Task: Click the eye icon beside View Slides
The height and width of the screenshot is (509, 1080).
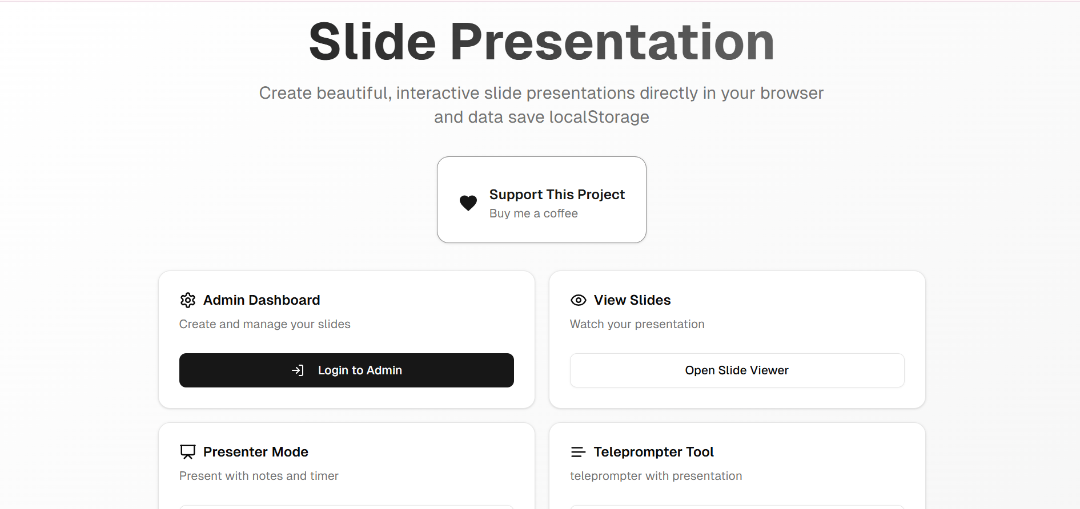Action: pyautogui.click(x=578, y=300)
